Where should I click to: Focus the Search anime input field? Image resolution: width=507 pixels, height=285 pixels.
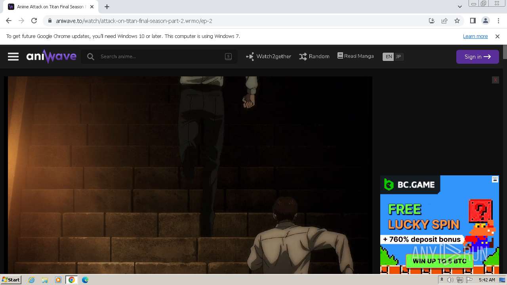point(160,57)
